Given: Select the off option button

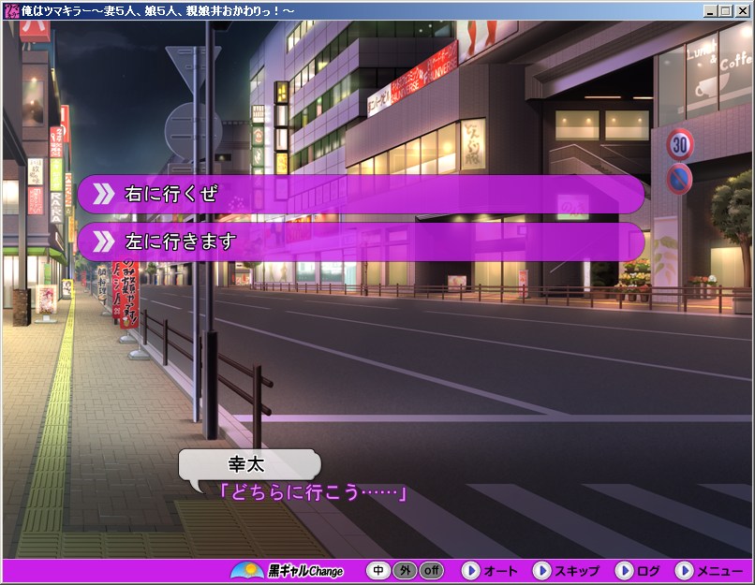Looking at the screenshot, I should tap(432, 571).
